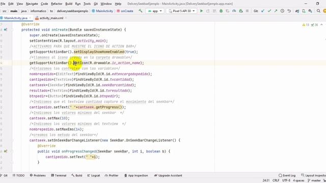This screenshot has height=183, width=326.
Task: Click the onProgressChanged override gutter icon
Action: 6,151
